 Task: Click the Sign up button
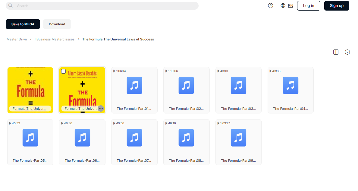click(337, 6)
